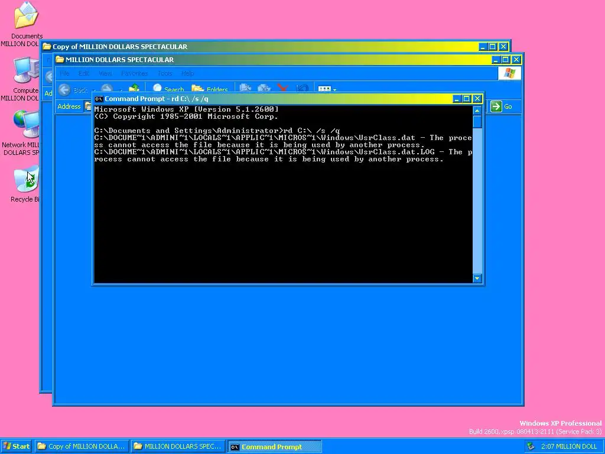This screenshot has height=454, width=605.
Task: Open the Tools menu in the Explorer window
Action: point(165,73)
